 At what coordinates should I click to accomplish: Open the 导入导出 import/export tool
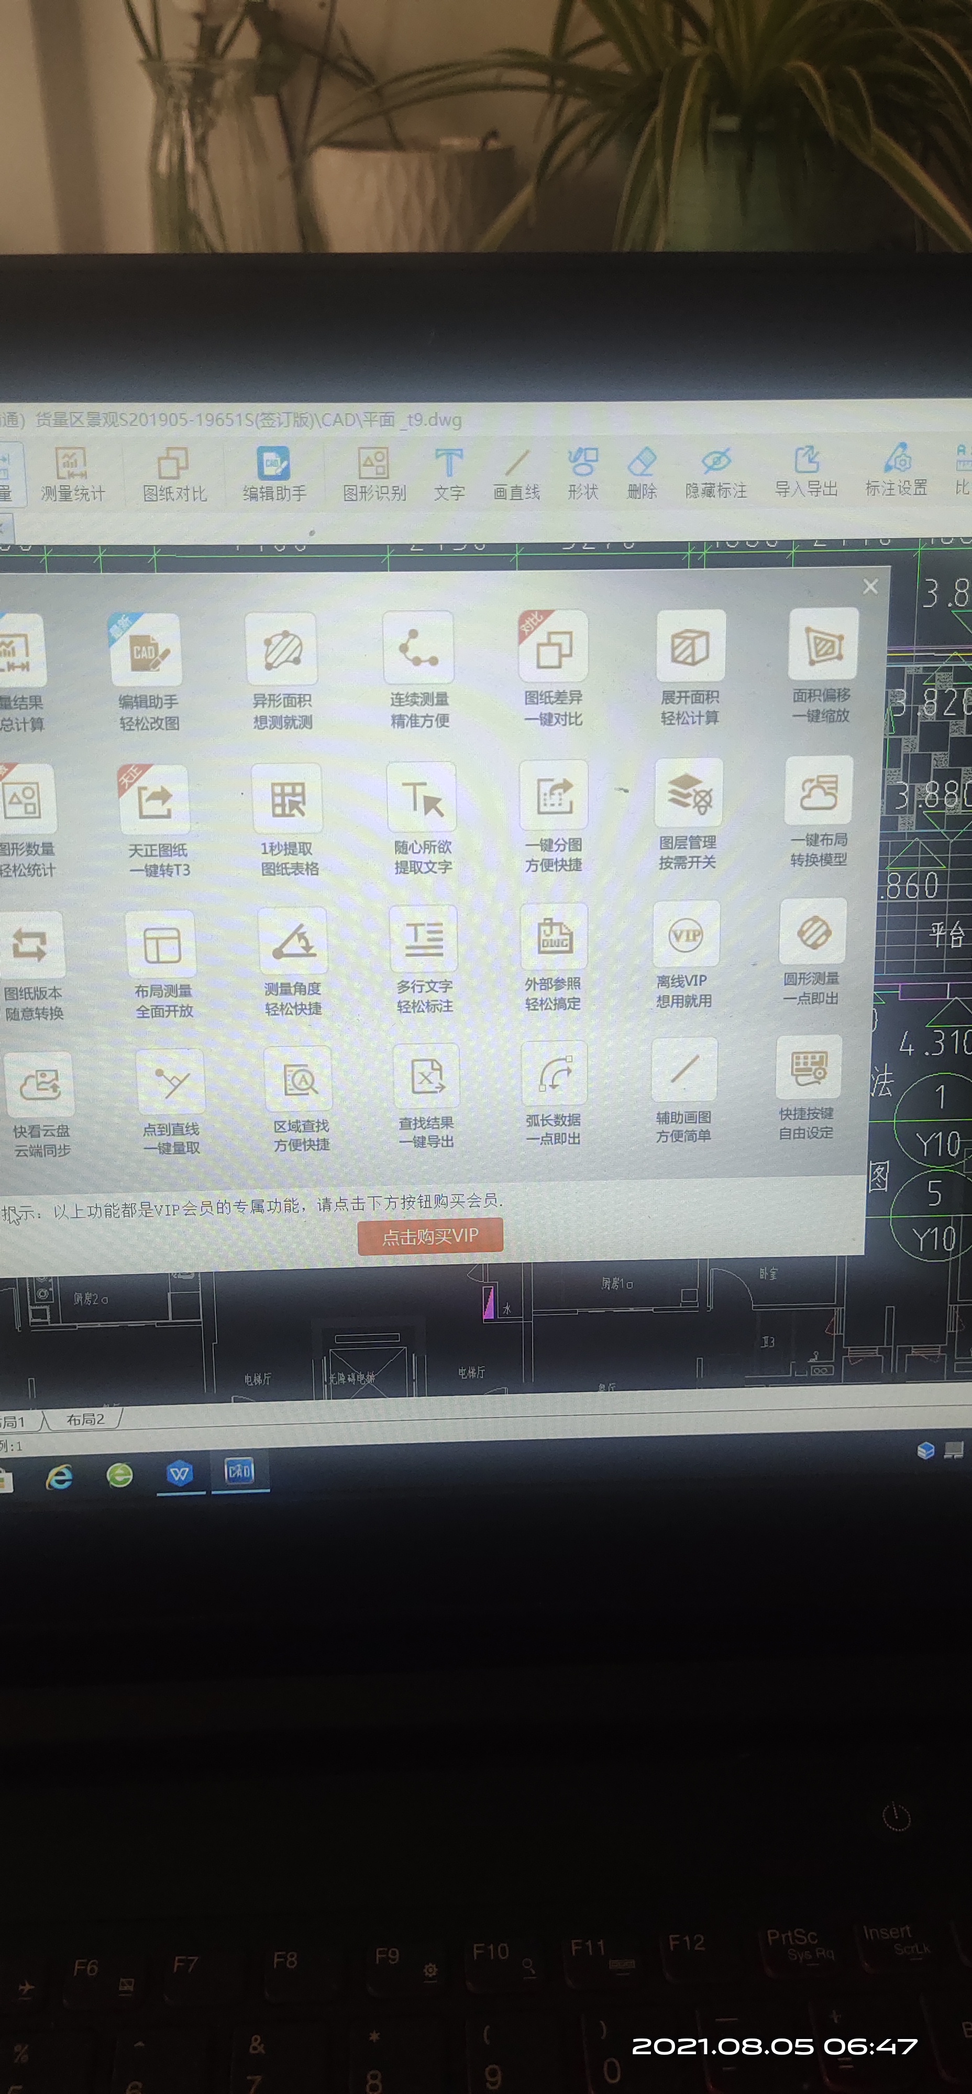pos(806,471)
